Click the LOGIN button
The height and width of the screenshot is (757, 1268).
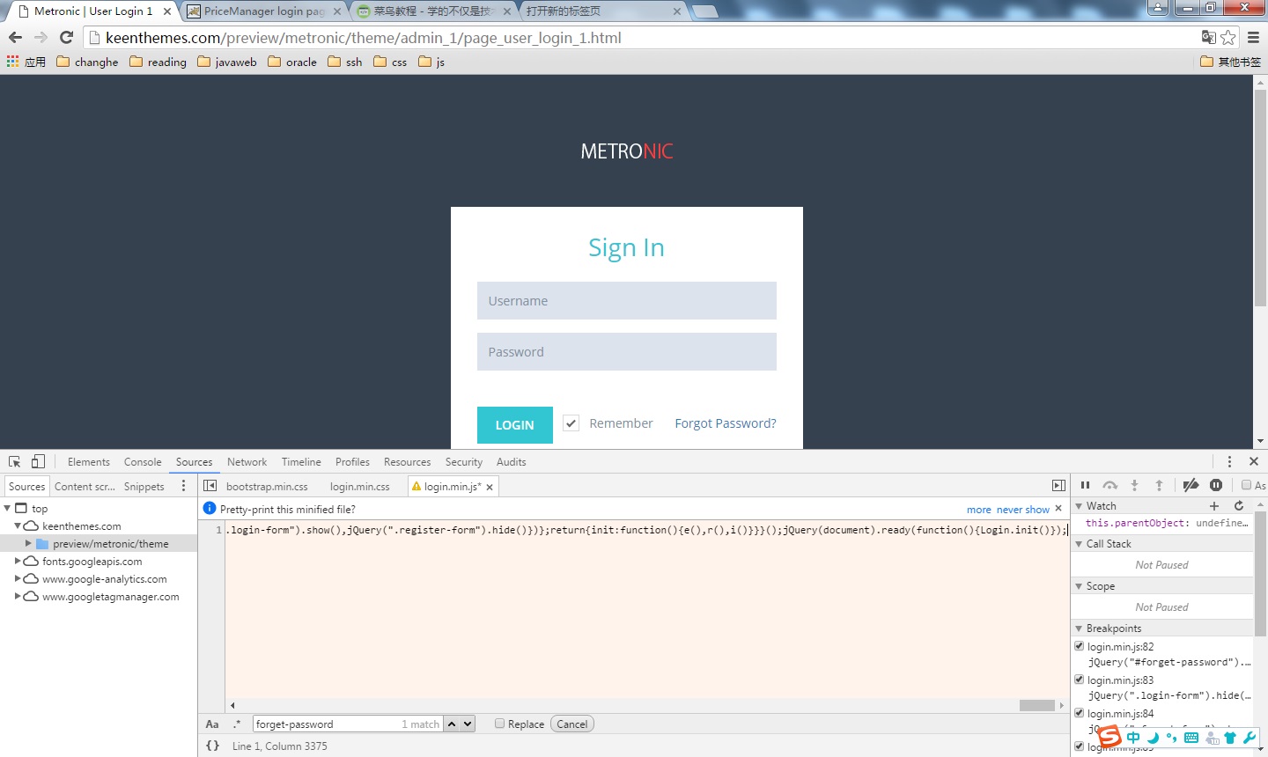tap(515, 425)
